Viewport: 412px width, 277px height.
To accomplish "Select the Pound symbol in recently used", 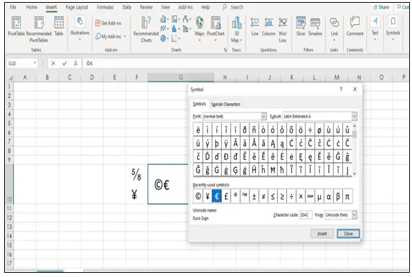I will (226, 196).
